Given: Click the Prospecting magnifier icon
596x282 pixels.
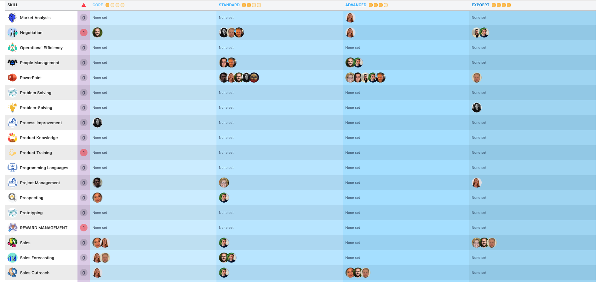Looking at the screenshot, I should click(12, 198).
